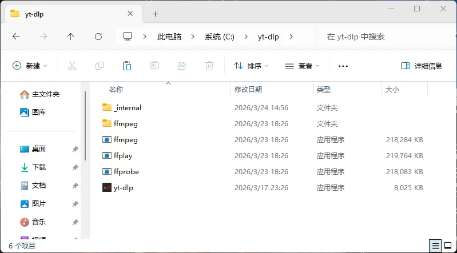457x253 pixels.
Task: Unpin 桌面 using its pin icon
Action: (x=75, y=149)
